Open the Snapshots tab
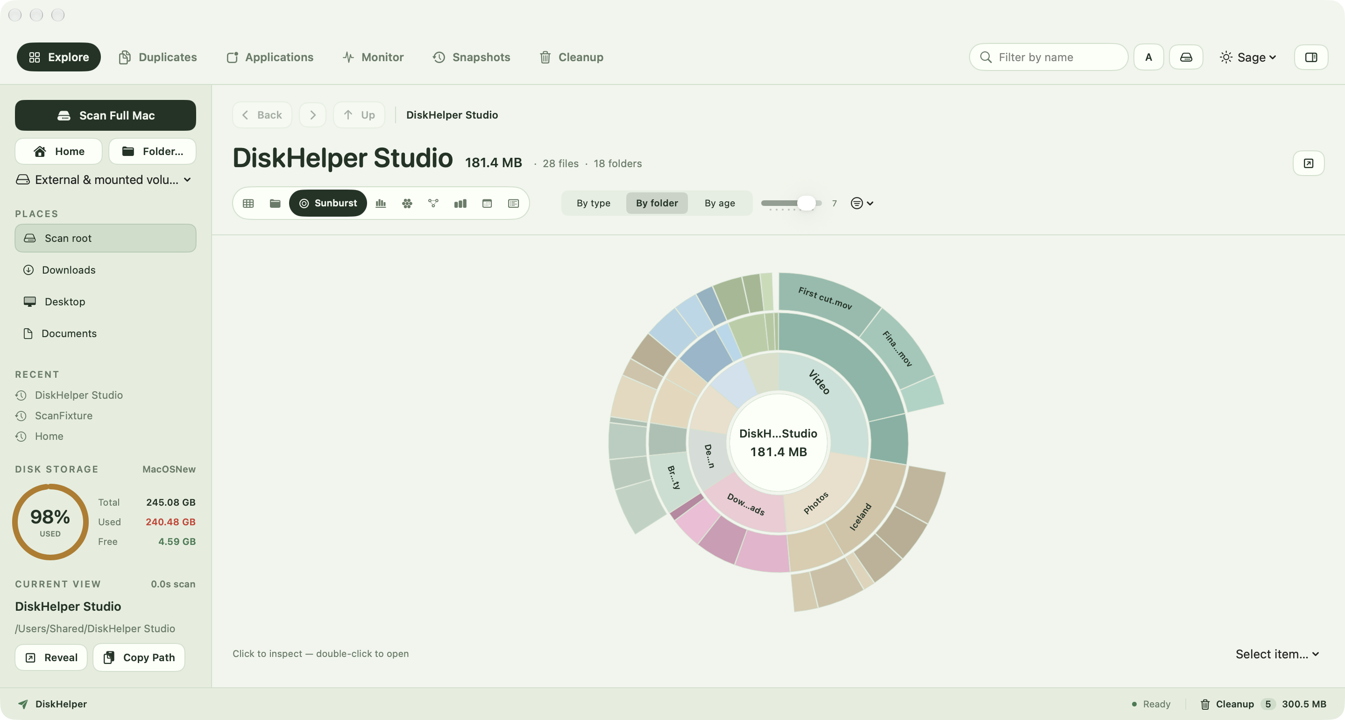This screenshot has width=1345, height=720. click(471, 57)
